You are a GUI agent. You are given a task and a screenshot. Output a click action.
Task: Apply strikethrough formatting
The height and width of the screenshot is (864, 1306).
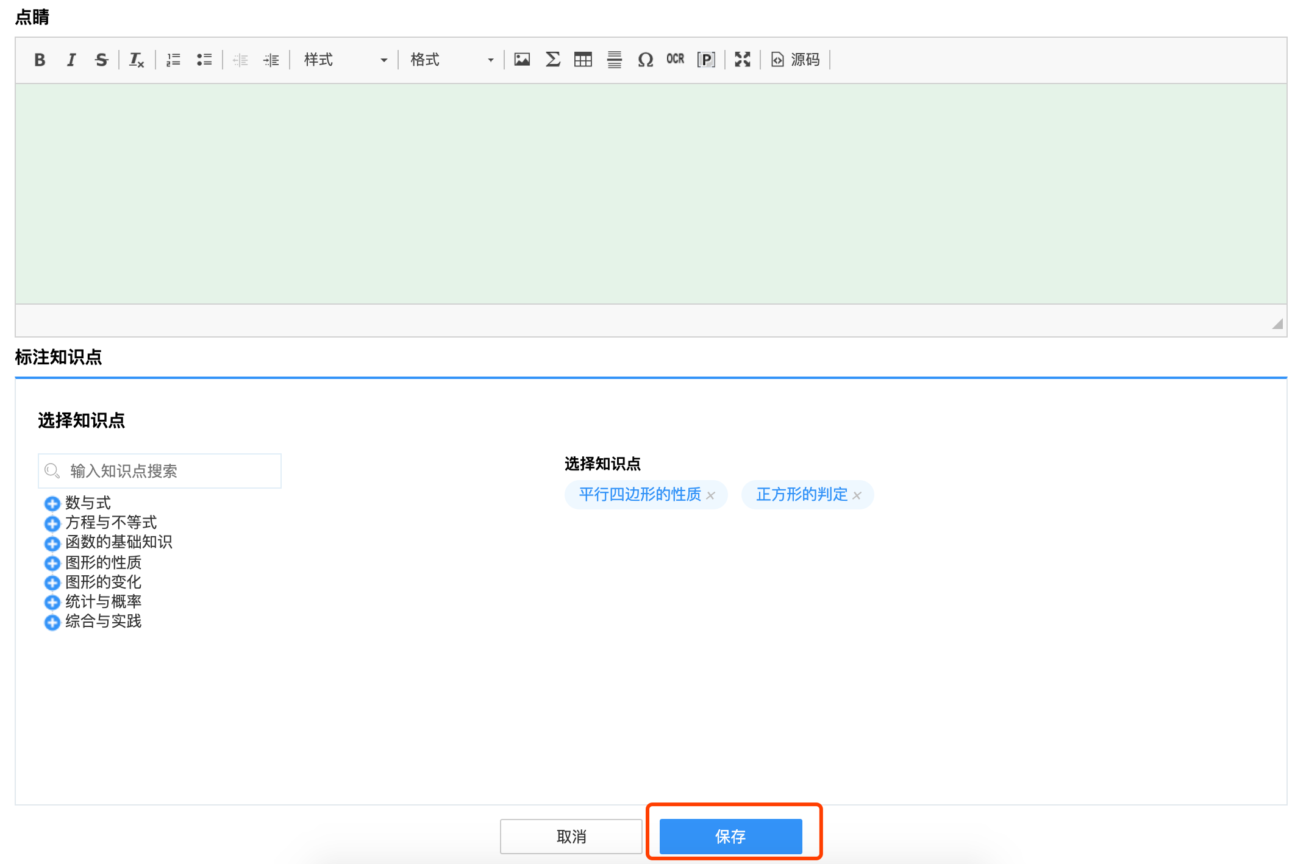tap(101, 60)
